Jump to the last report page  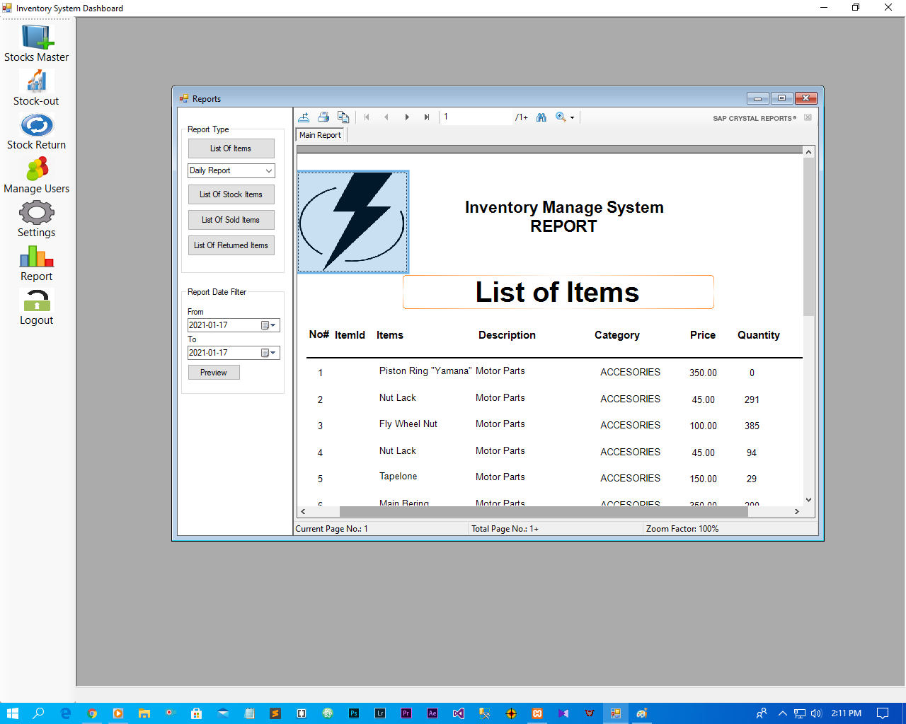[x=426, y=117]
